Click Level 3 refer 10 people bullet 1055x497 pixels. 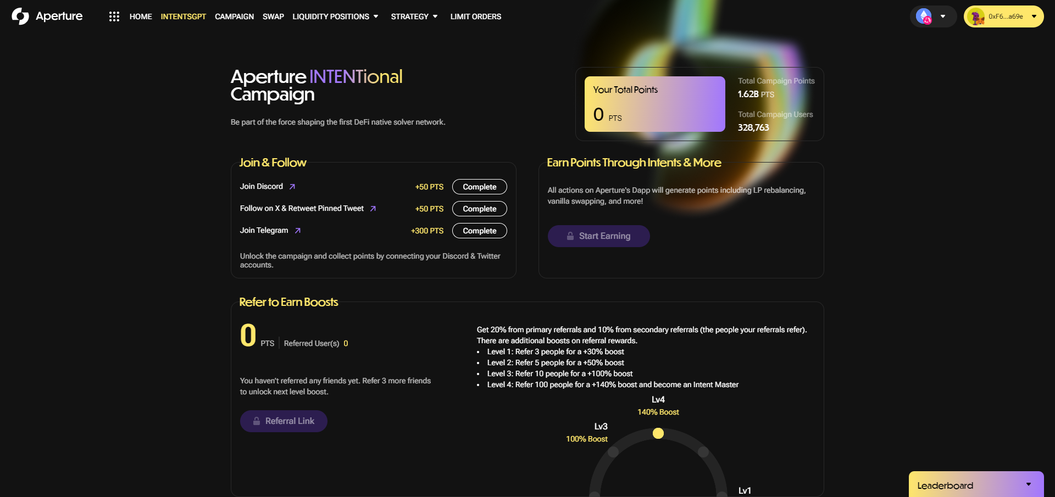point(560,373)
